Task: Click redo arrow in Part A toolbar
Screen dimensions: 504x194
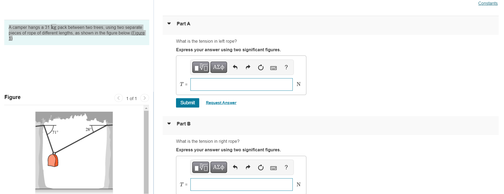Action: [248, 67]
